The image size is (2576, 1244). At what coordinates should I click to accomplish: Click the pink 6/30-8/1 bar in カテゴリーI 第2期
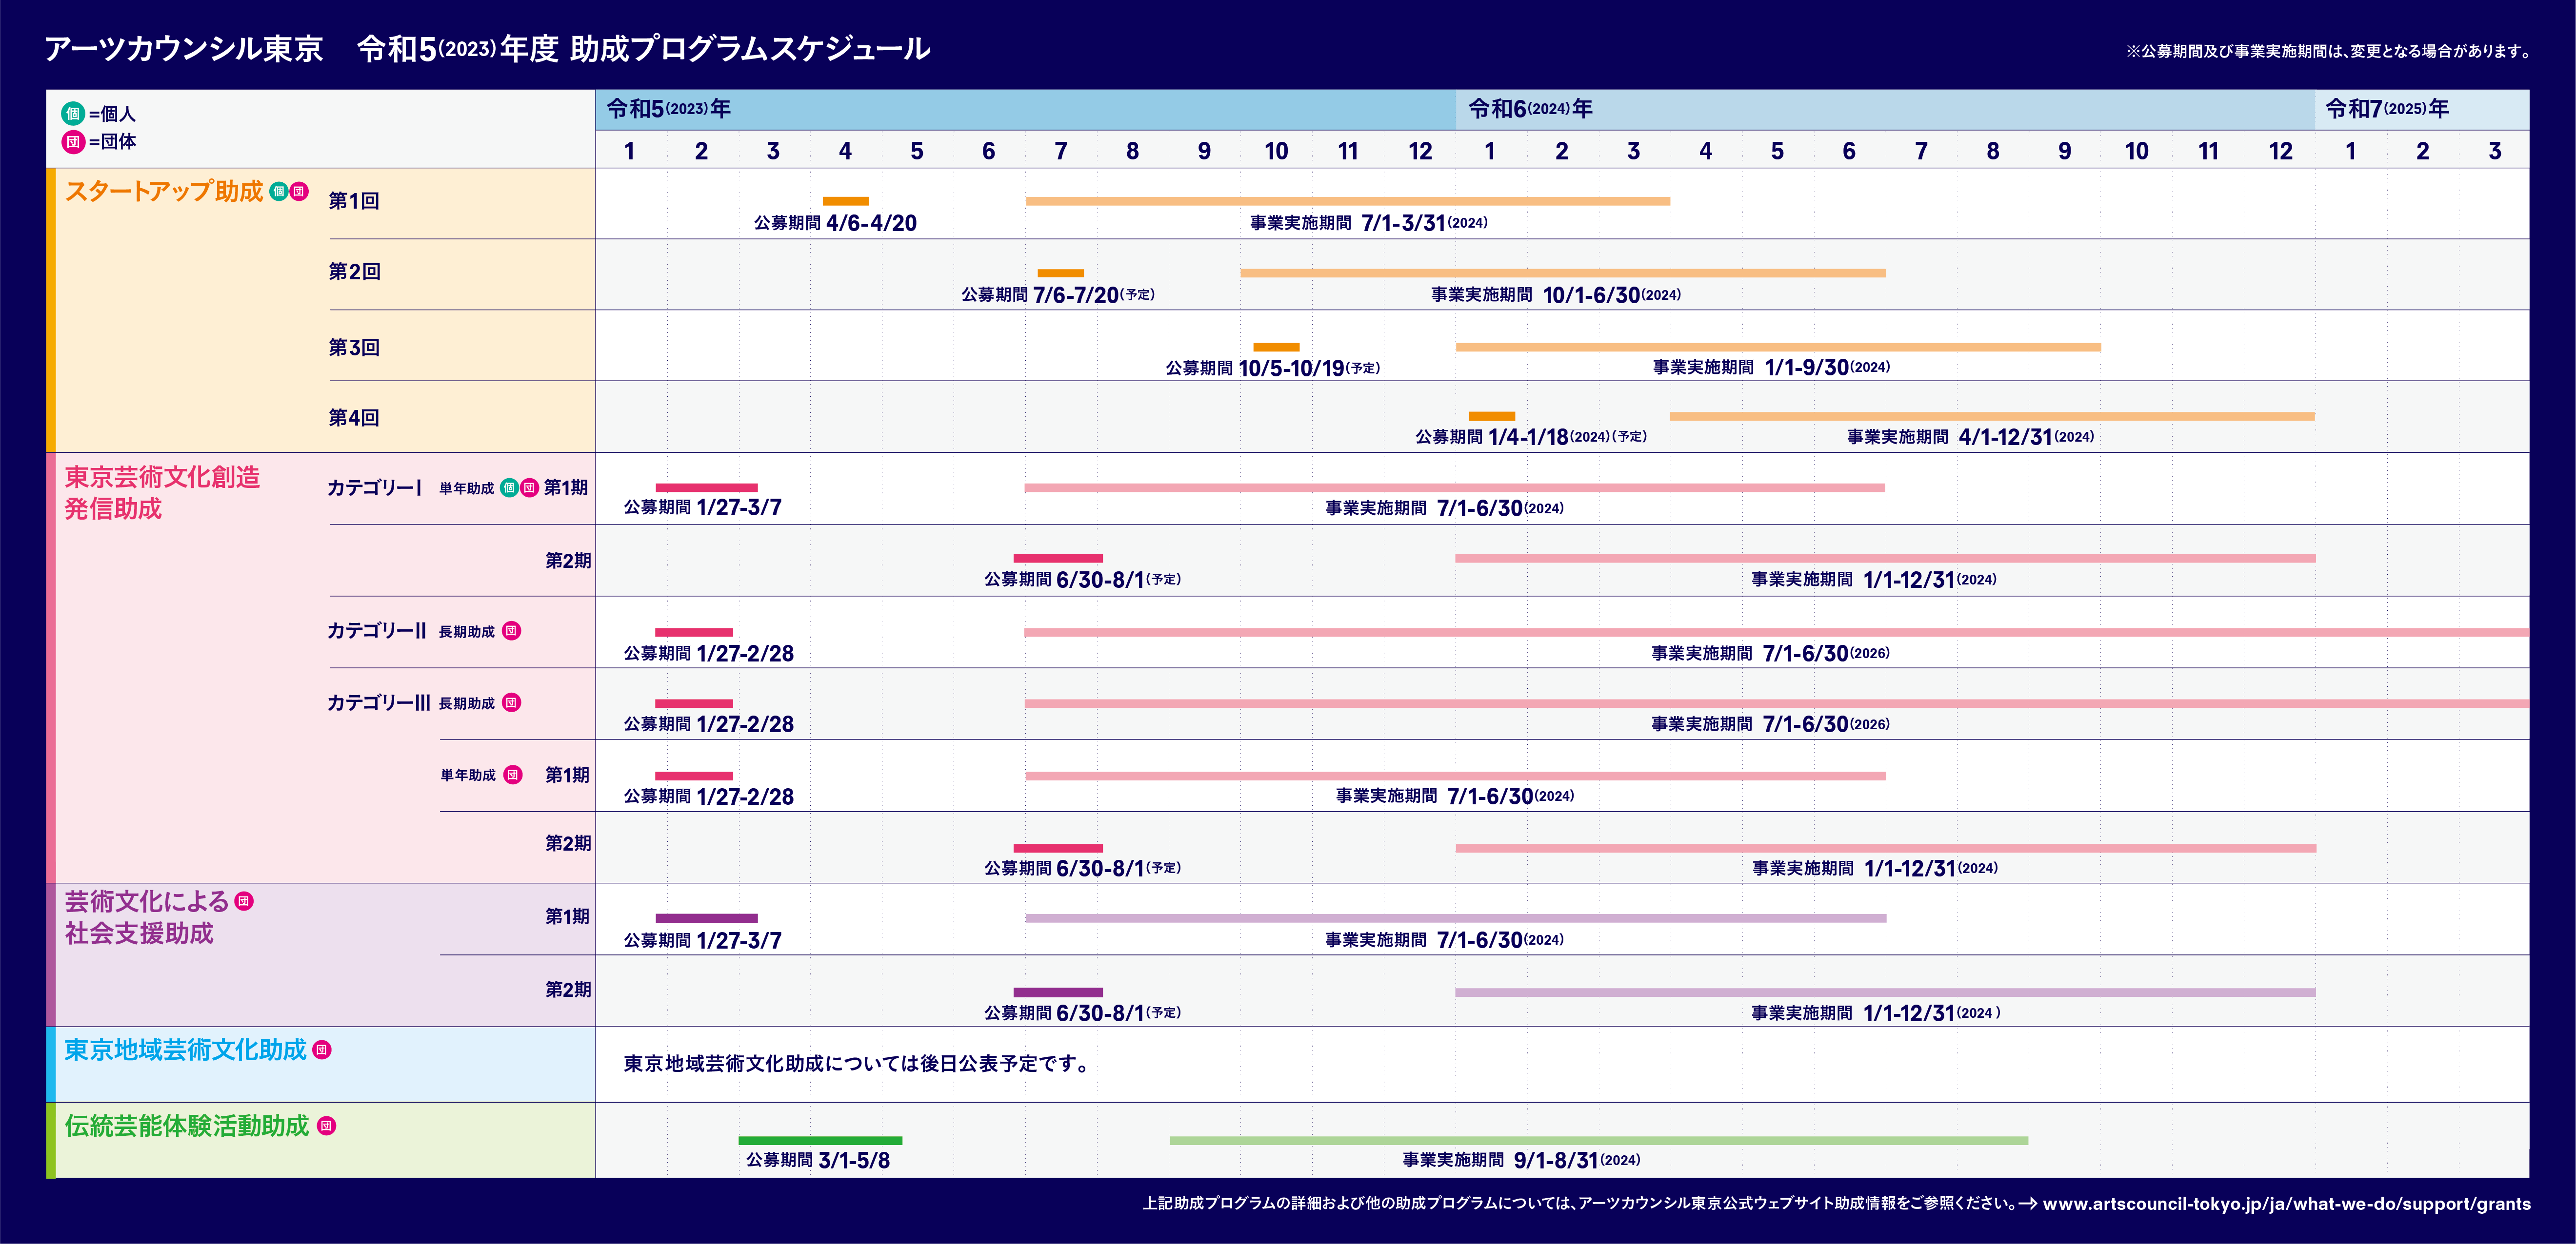(1058, 559)
